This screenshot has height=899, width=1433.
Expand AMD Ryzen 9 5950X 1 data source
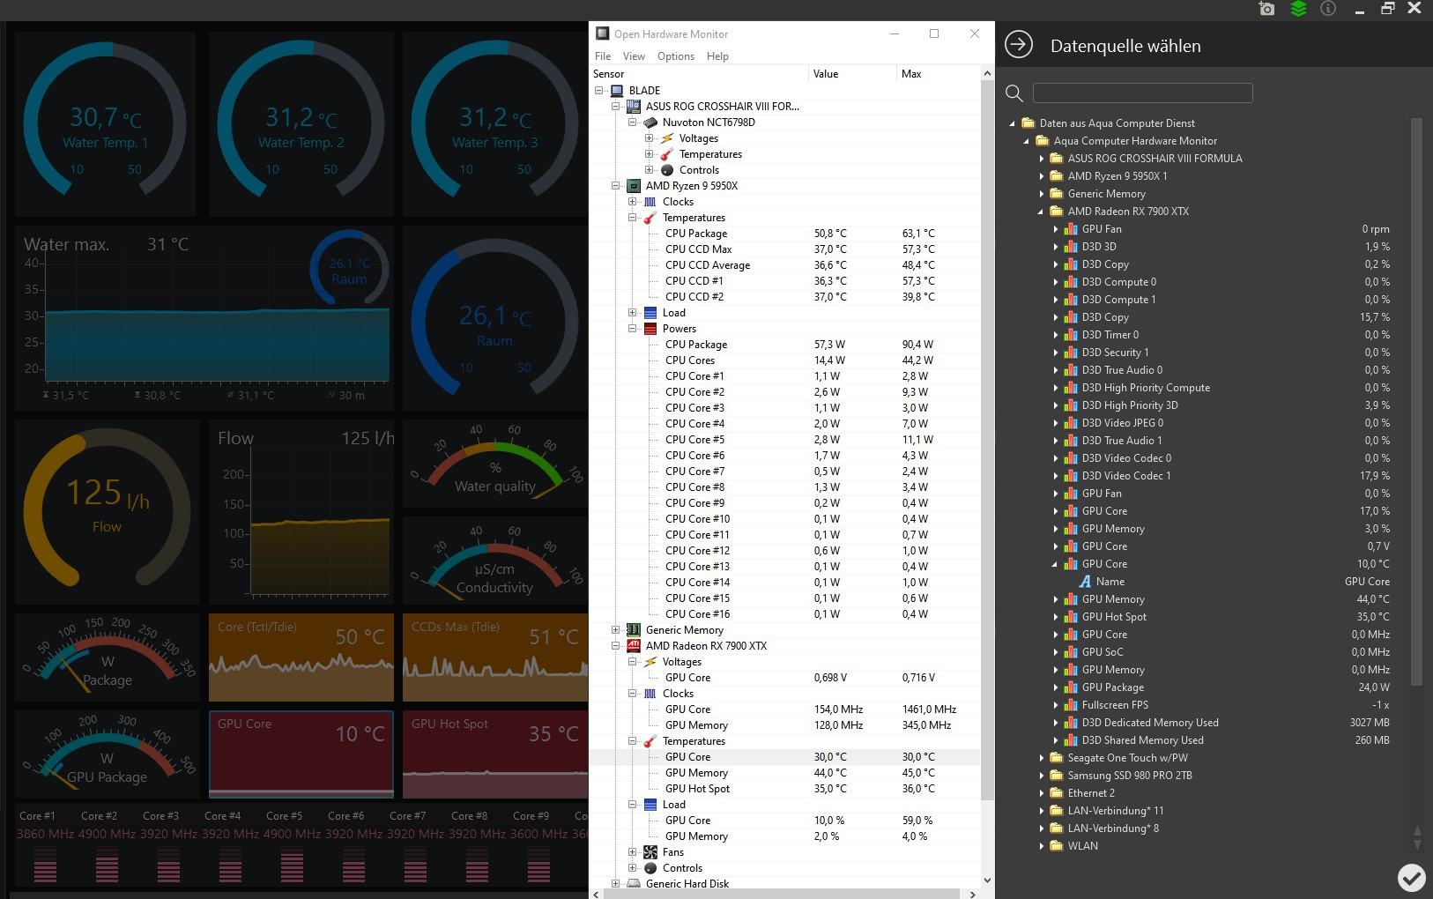1041,176
